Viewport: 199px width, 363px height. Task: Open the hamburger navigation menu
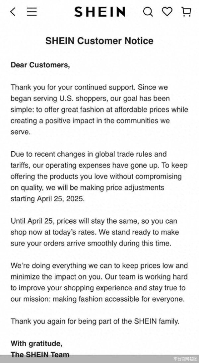click(x=32, y=11)
